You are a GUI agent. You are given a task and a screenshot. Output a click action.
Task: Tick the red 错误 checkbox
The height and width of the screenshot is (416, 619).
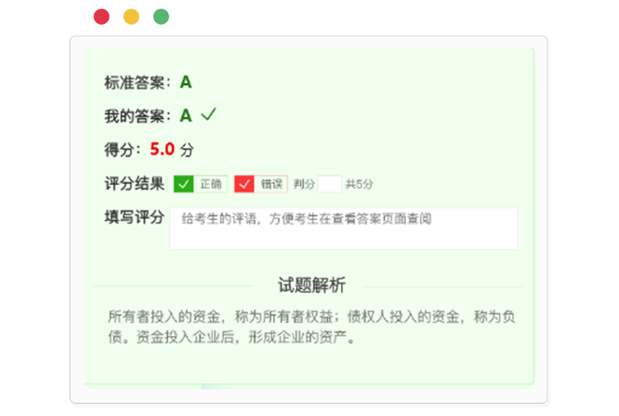tap(245, 184)
